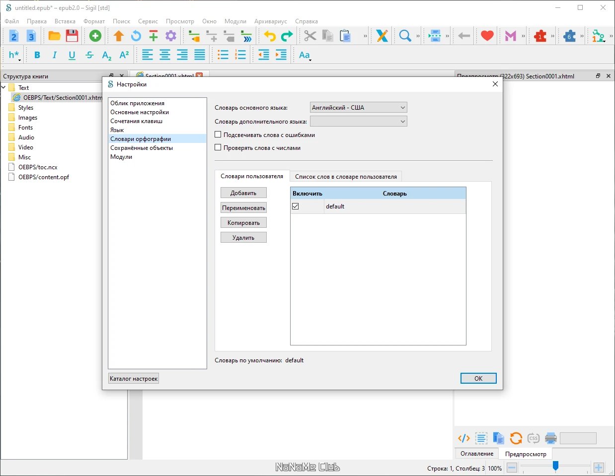Click the Undo arrow icon
615x476 pixels.
click(x=270, y=36)
